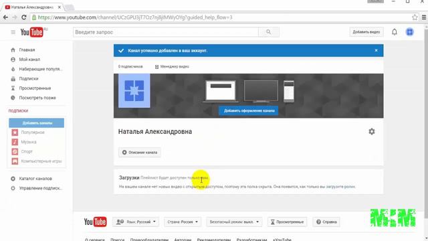Click the browser forward arrow
This screenshot has width=428, height=241.
coord(15,17)
